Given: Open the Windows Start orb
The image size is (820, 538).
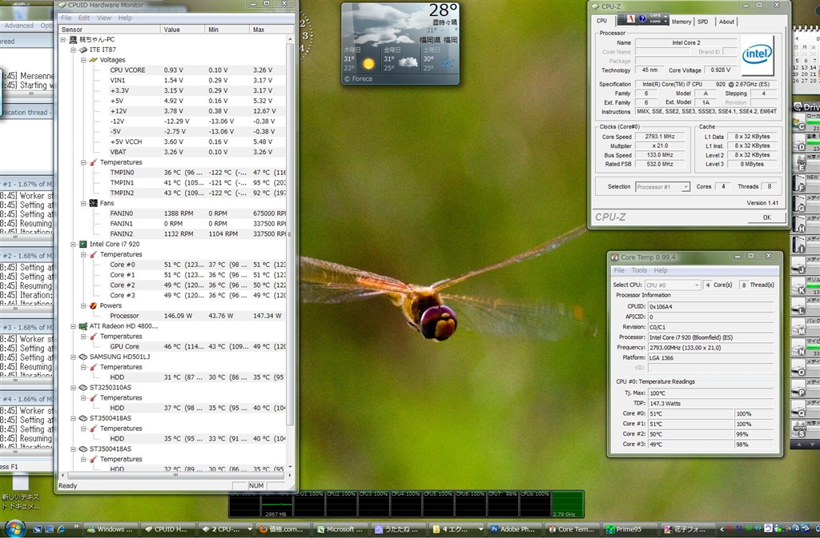Looking at the screenshot, I should tap(14, 528).
